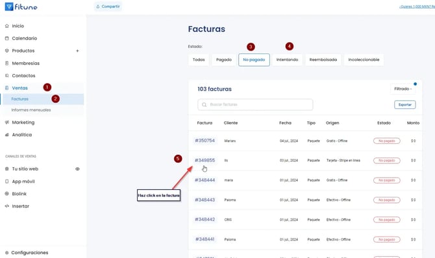The width and height of the screenshot is (435, 258).
Task: Click the Configuraciones gear icon
Action: click(7, 253)
